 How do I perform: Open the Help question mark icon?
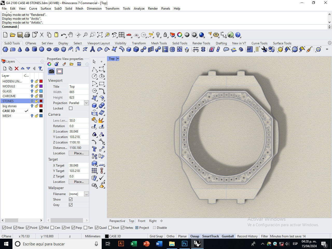click(238, 35)
